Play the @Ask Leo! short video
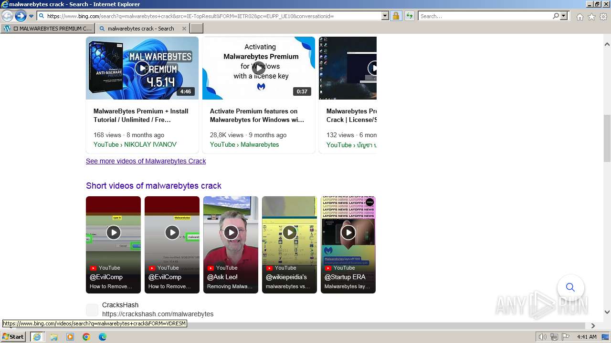This screenshot has height=343, width=611. (x=231, y=232)
